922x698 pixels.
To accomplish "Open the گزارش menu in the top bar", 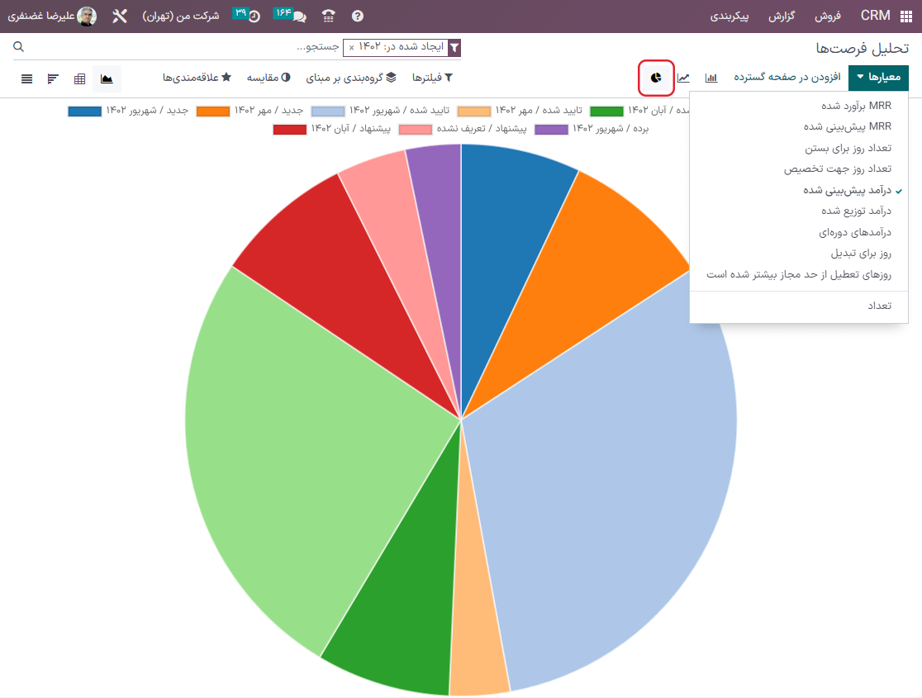I will pyautogui.click(x=780, y=16).
